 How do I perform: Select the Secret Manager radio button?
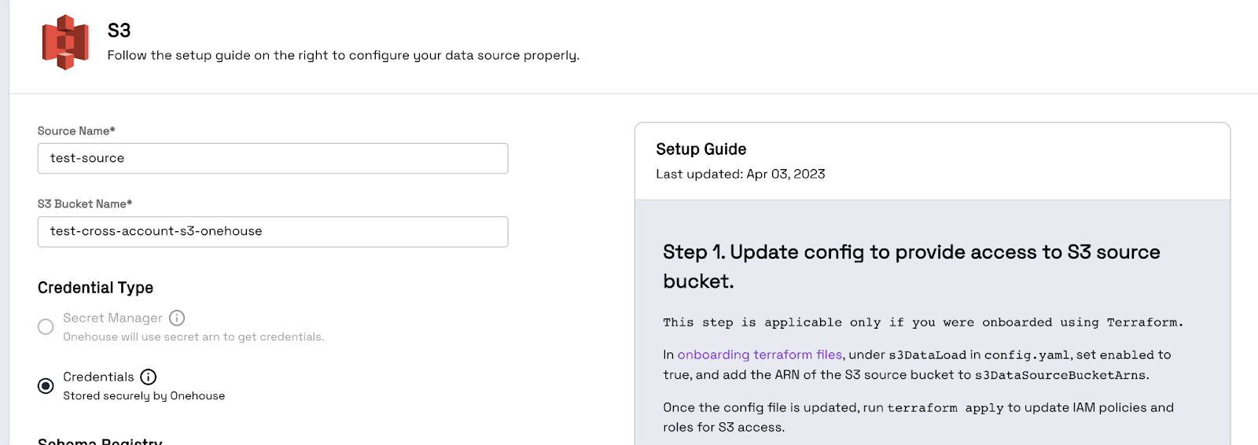point(46,326)
